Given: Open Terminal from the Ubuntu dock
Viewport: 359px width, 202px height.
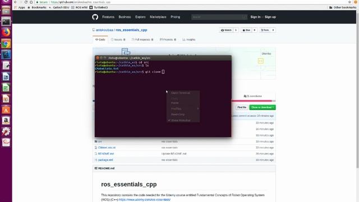Looking at the screenshot, I should [x=6, y=22].
